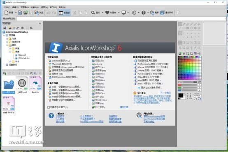
Task: Click the 入门教程 tutorial link
Action: [x=60, y=119]
